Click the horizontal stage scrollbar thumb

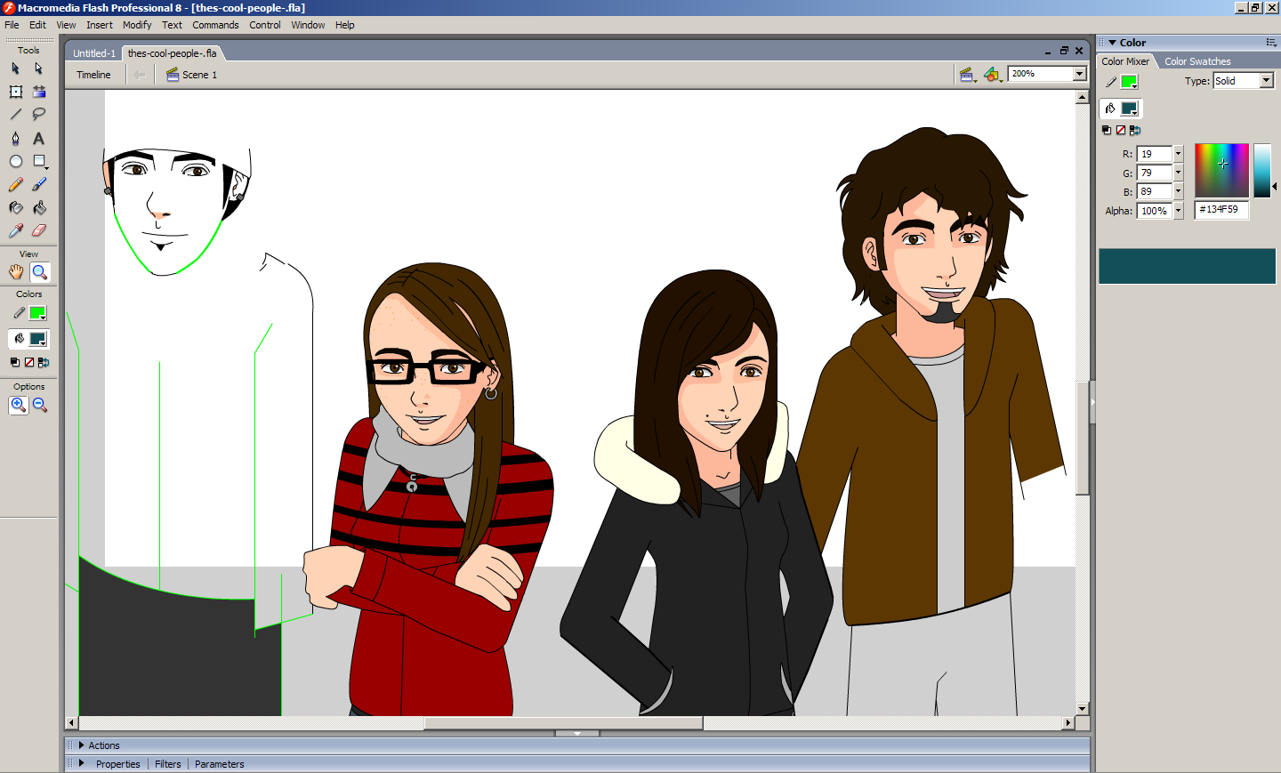pyautogui.click(x=563, y=723)
